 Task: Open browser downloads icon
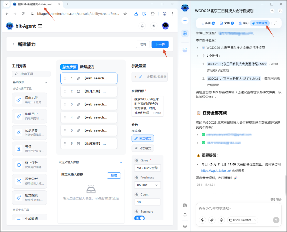pyautogui.click(x=136, y=14)
